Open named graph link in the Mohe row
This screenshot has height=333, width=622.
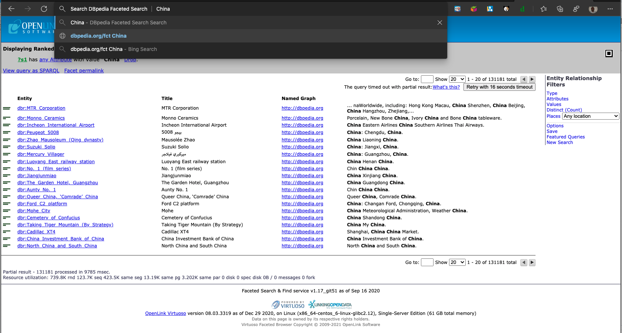pyautogui.click(x=302, y=211)
